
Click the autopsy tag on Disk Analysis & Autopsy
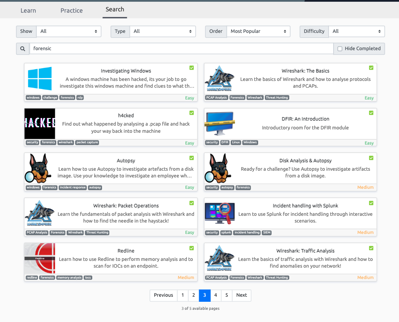coord(227,188)
